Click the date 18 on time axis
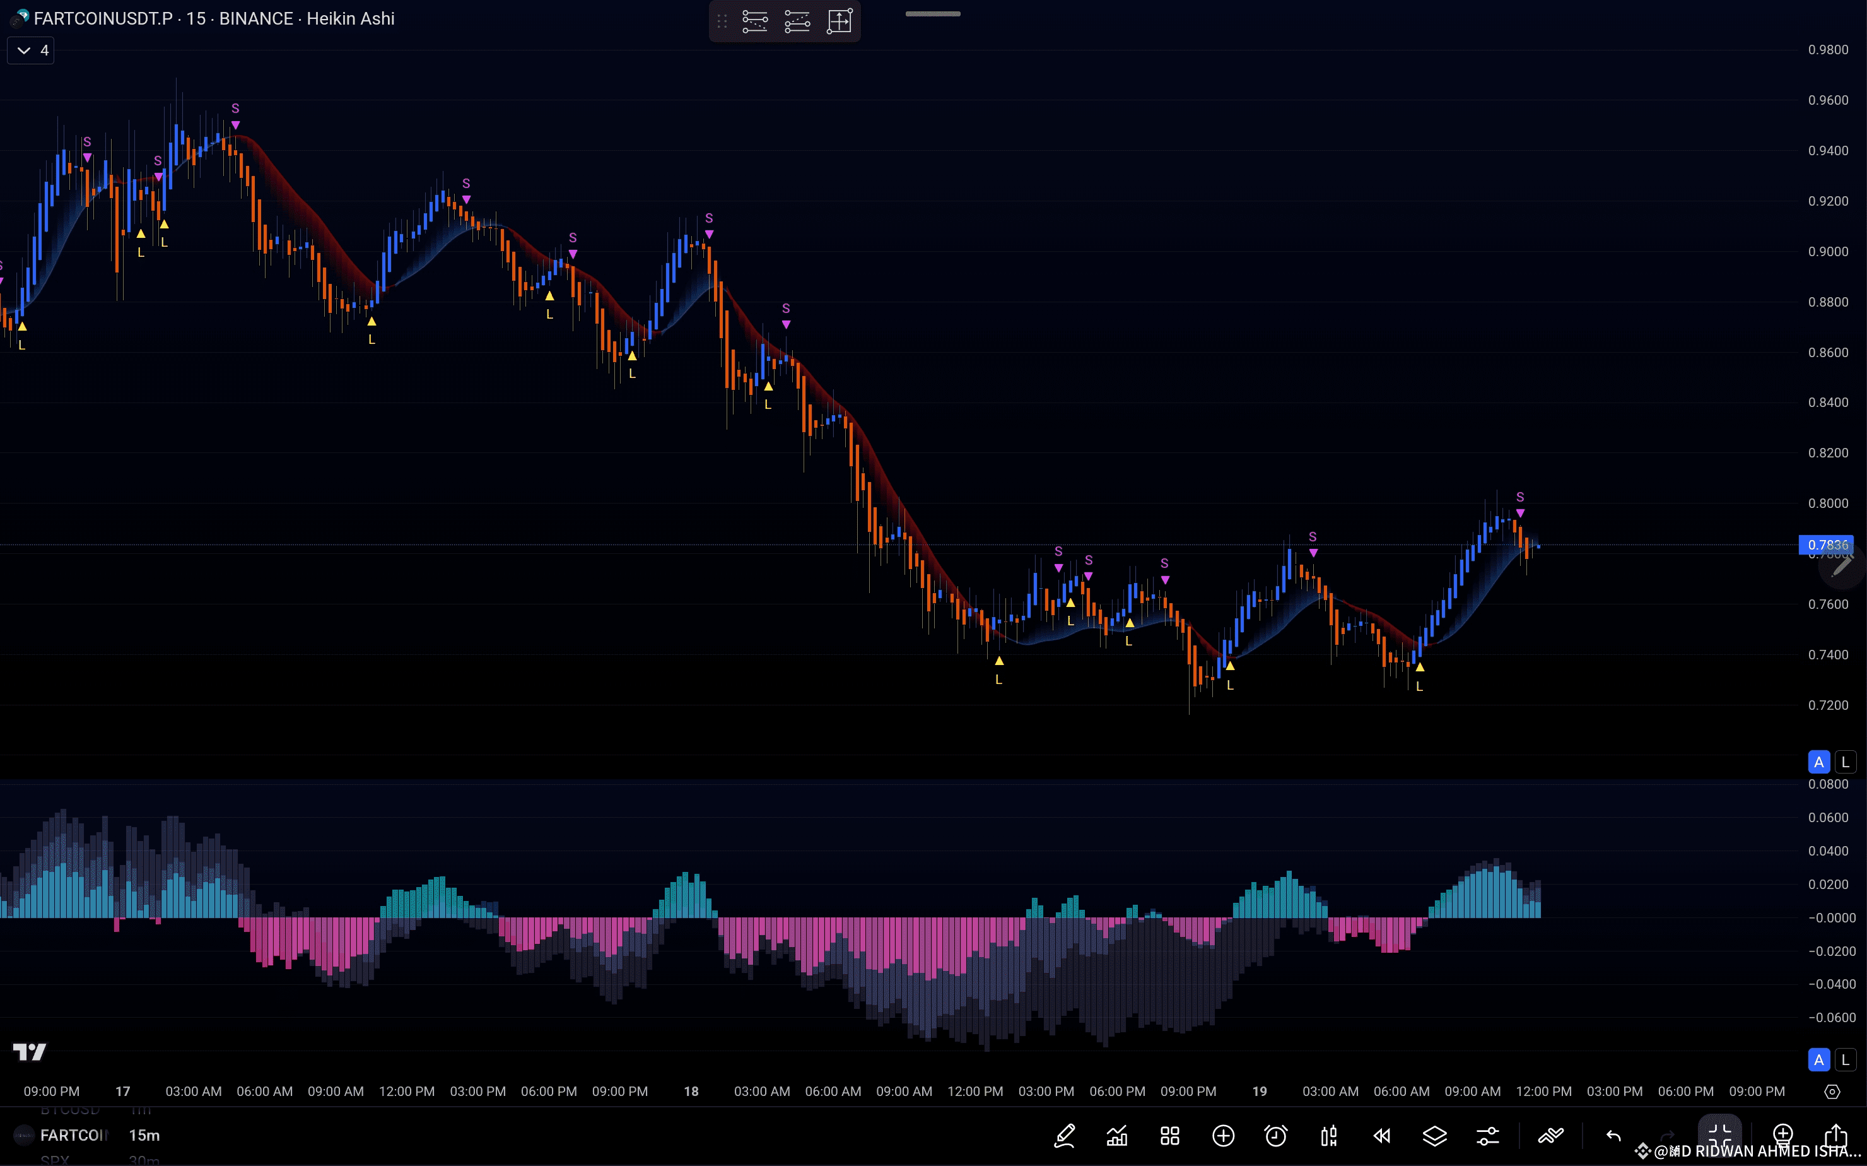 tap(691, 1091)
